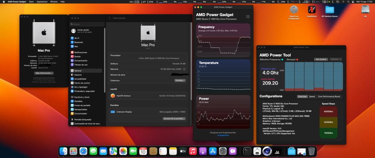Screen dimensions: 375x158
Task: Open Launchpad in the dock
Action: (x=73, y=151)
